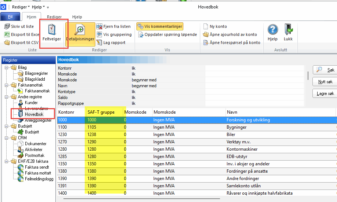Toggle Oppdater spørring løpende
The height and width of the screenshot is (202, 337).
(x=168, y=34)
